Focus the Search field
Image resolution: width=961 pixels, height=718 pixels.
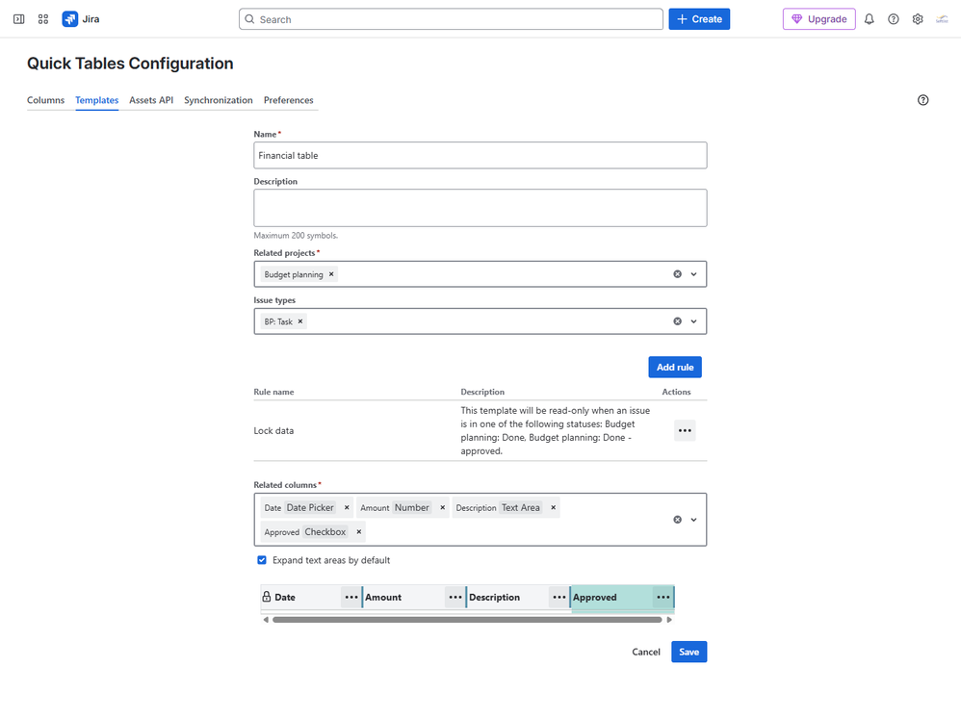coord(451,19)
